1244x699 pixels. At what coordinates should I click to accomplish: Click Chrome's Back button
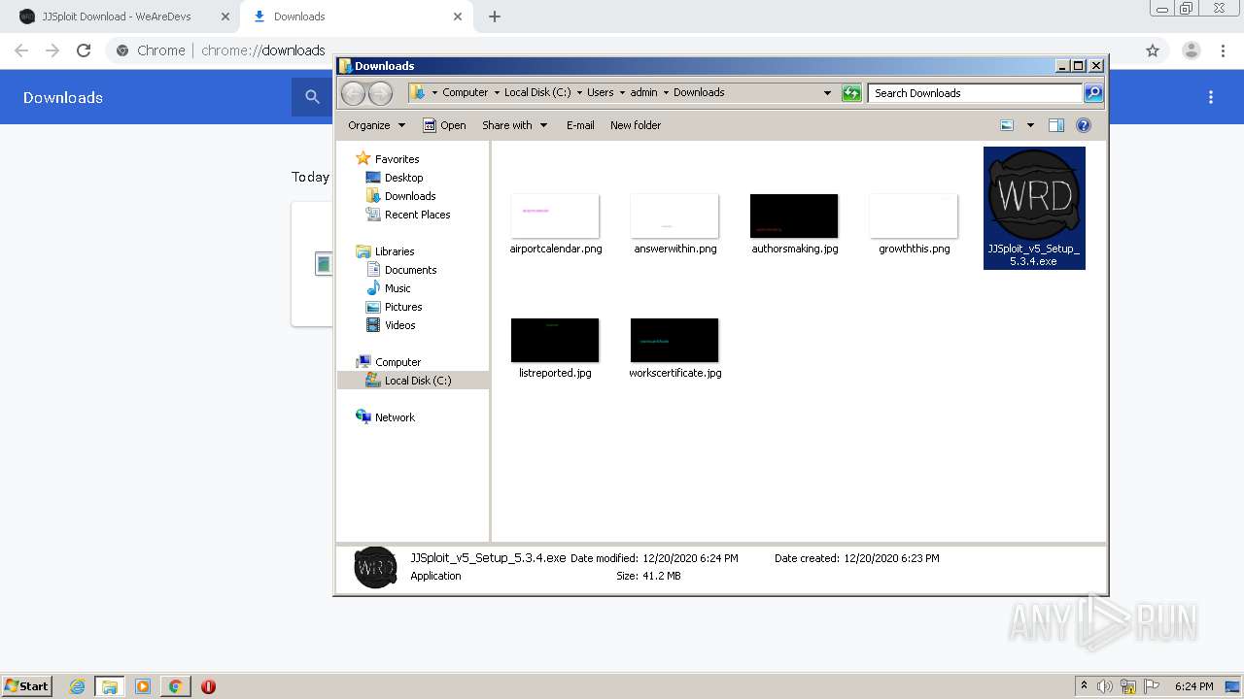(x=21, y=50)
